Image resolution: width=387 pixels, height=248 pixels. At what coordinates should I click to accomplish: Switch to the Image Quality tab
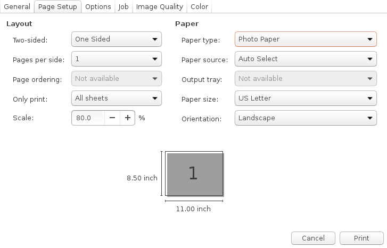pyautogui.click(x=159, y=7)
